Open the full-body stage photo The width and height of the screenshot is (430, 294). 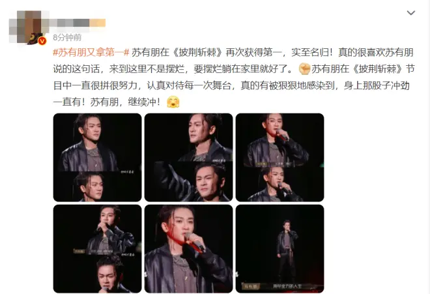point(279,249)
